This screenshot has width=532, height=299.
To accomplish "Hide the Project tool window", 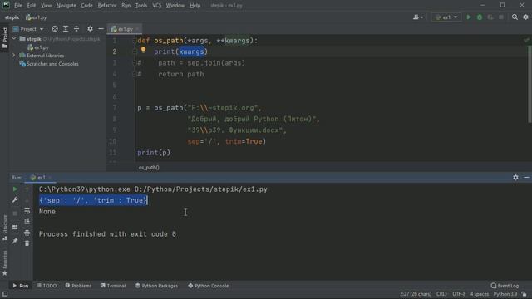I will (x=101, y=29).
